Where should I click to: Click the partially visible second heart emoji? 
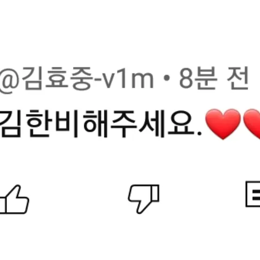pos(252,123)
